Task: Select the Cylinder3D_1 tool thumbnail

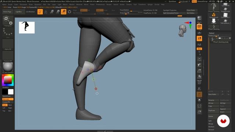Action: click(225, 15)
